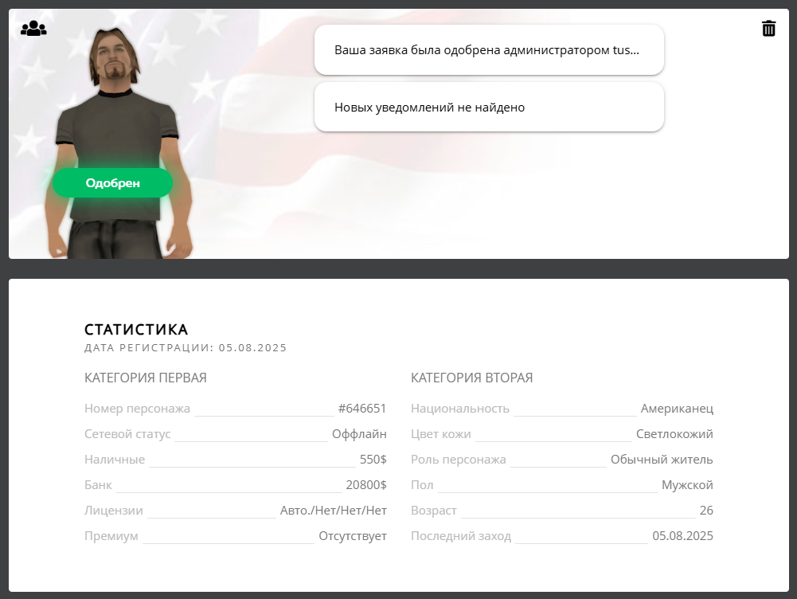
Task: Select the СТАТИСТИКА heading
Action: click(136, 330)
